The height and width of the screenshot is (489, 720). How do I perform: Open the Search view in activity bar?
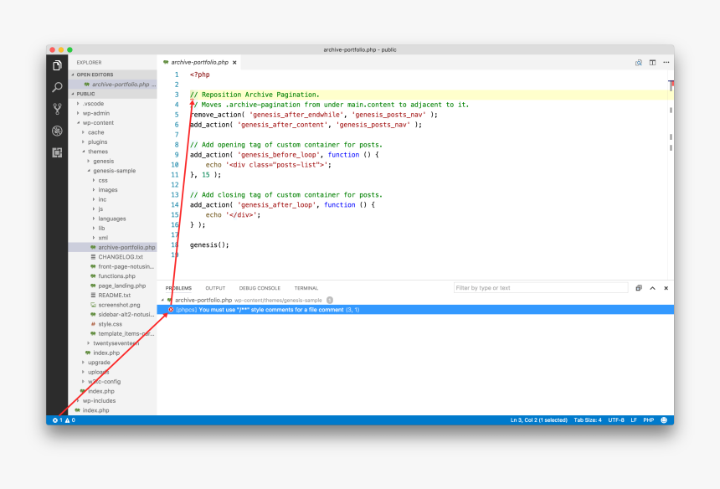57,87
